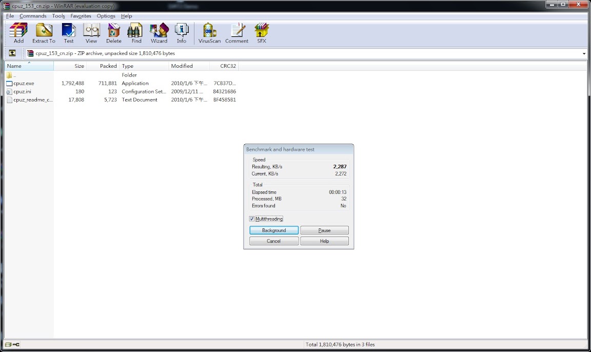Sort by the Size column header
This screenshot has width=591, height=352.
[70, 66]
